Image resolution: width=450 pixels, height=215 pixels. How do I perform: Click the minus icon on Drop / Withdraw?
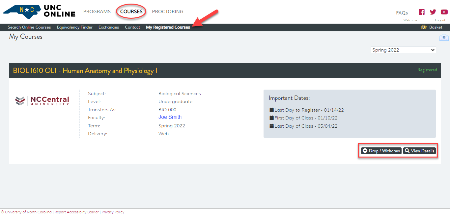(x=365, y=151)
